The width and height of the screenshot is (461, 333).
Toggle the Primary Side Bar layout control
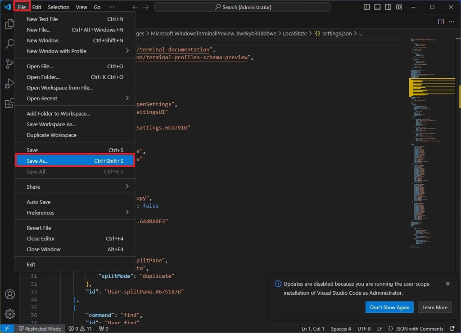366,7
